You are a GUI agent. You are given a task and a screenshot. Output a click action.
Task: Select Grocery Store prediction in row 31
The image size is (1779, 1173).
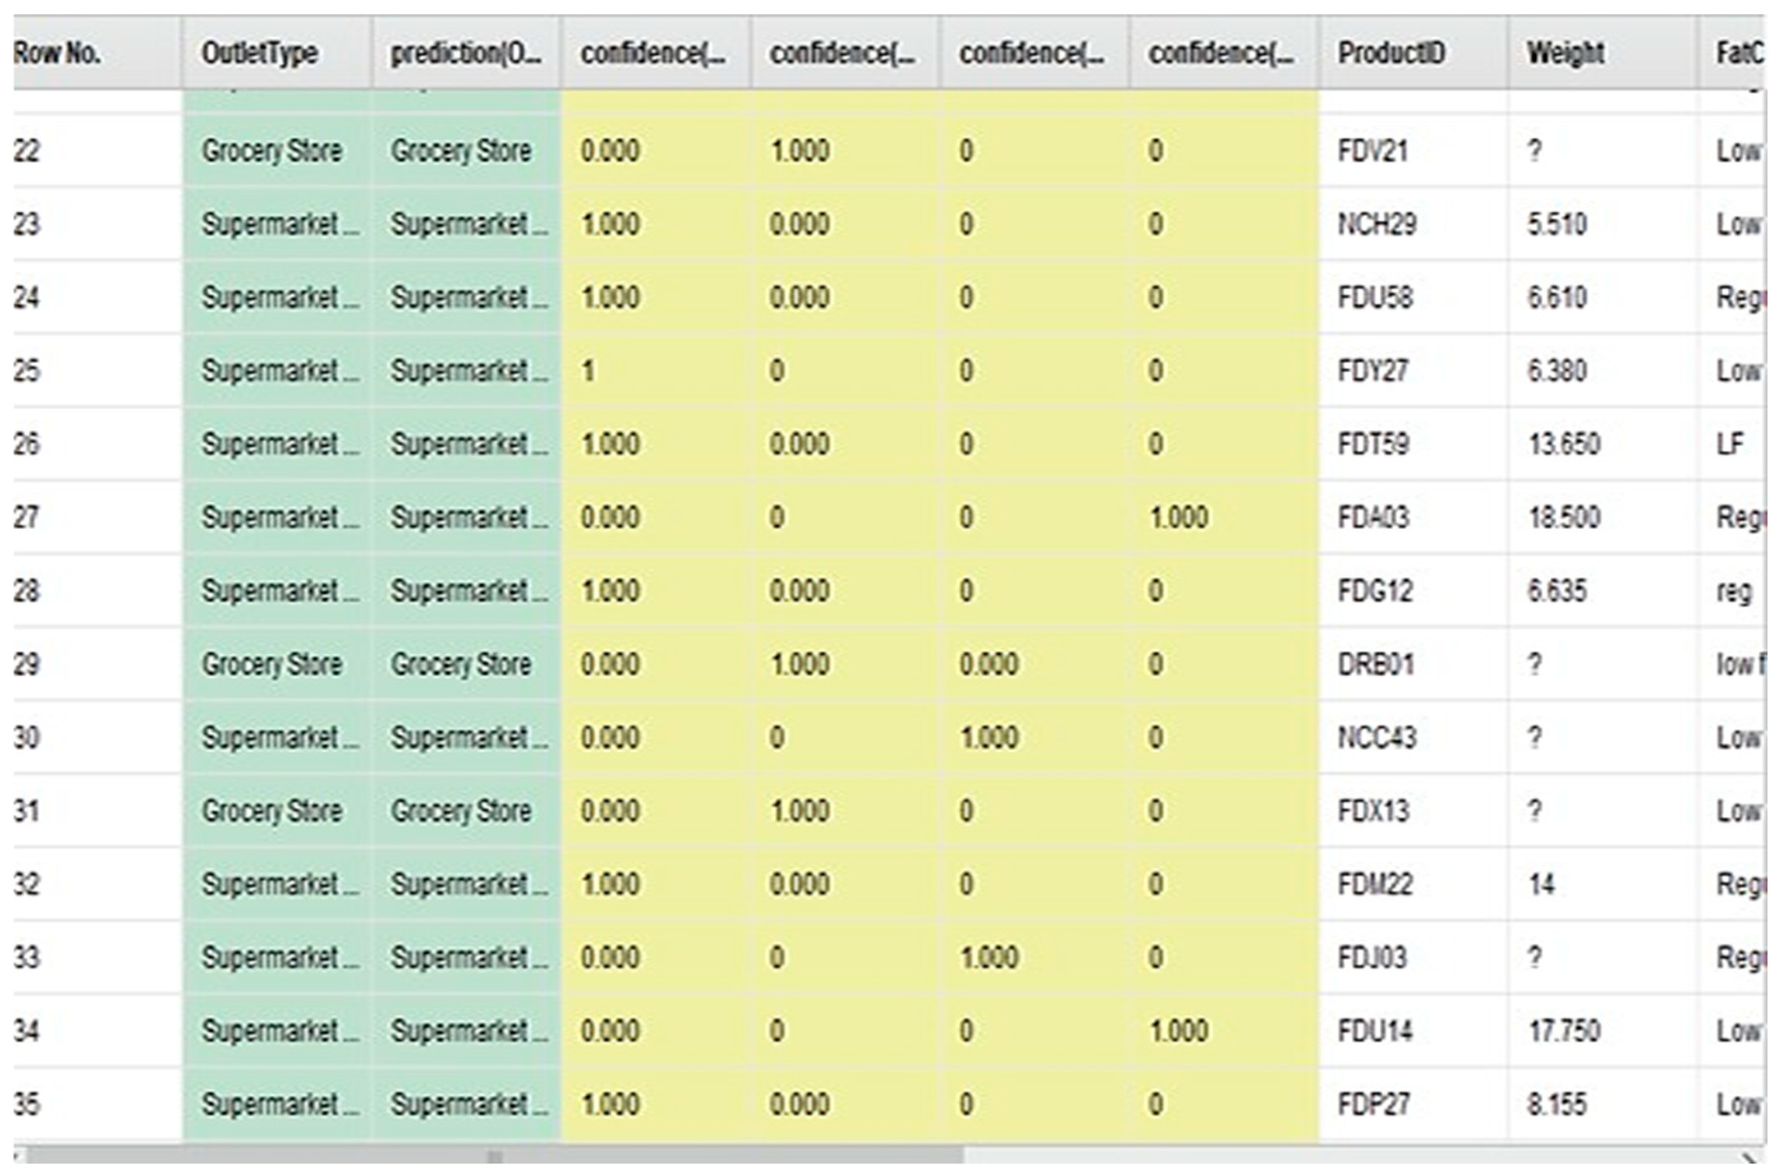(x=460, y=811)
